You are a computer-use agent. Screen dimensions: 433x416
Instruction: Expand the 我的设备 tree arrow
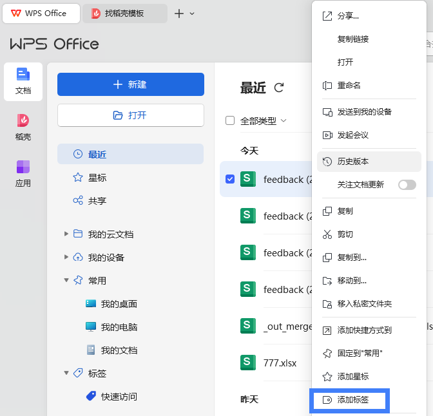point(66,258)
